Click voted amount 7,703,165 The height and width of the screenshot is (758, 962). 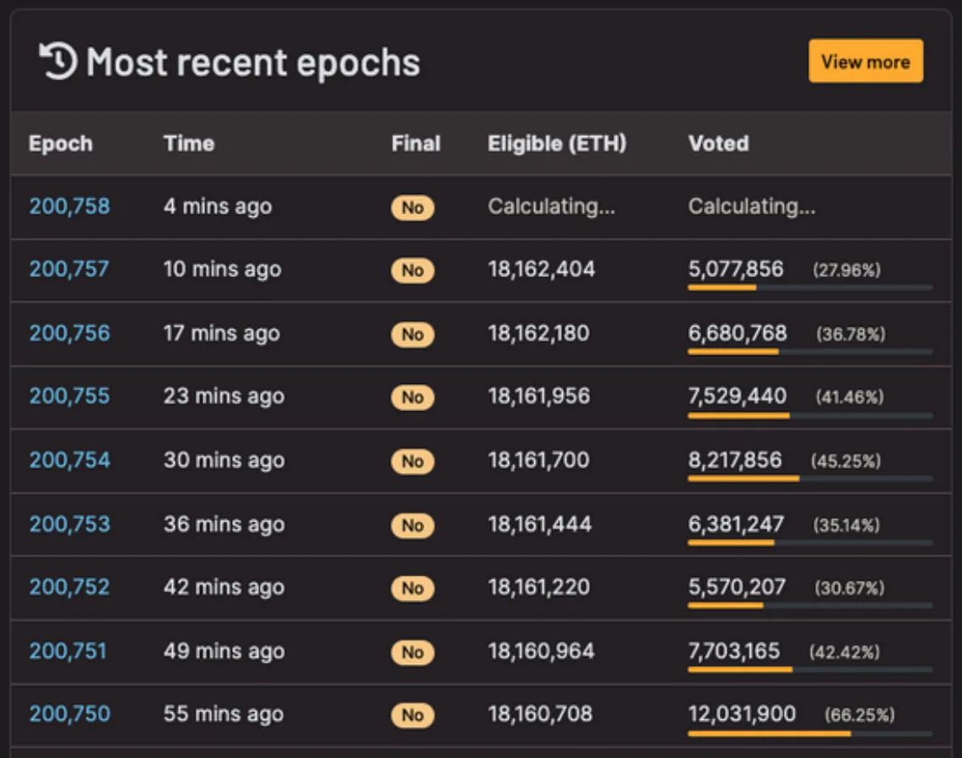pos(734,651)
